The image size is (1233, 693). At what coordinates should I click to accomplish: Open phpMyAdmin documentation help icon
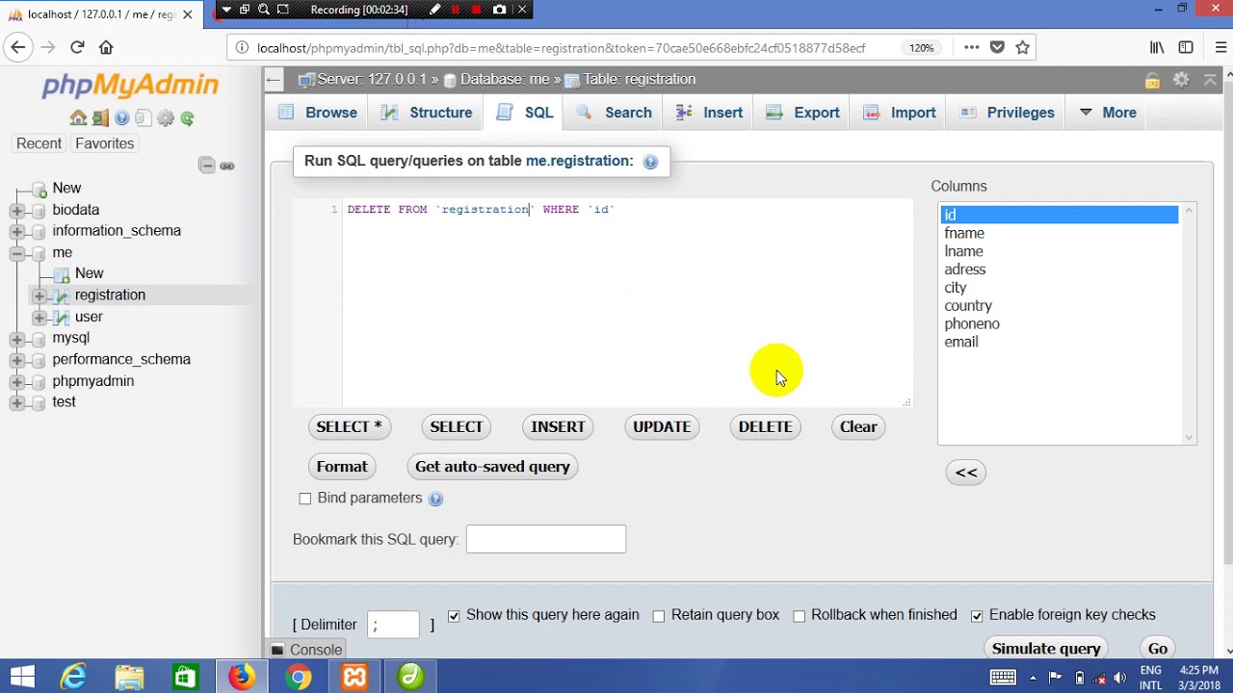point(122,118)
